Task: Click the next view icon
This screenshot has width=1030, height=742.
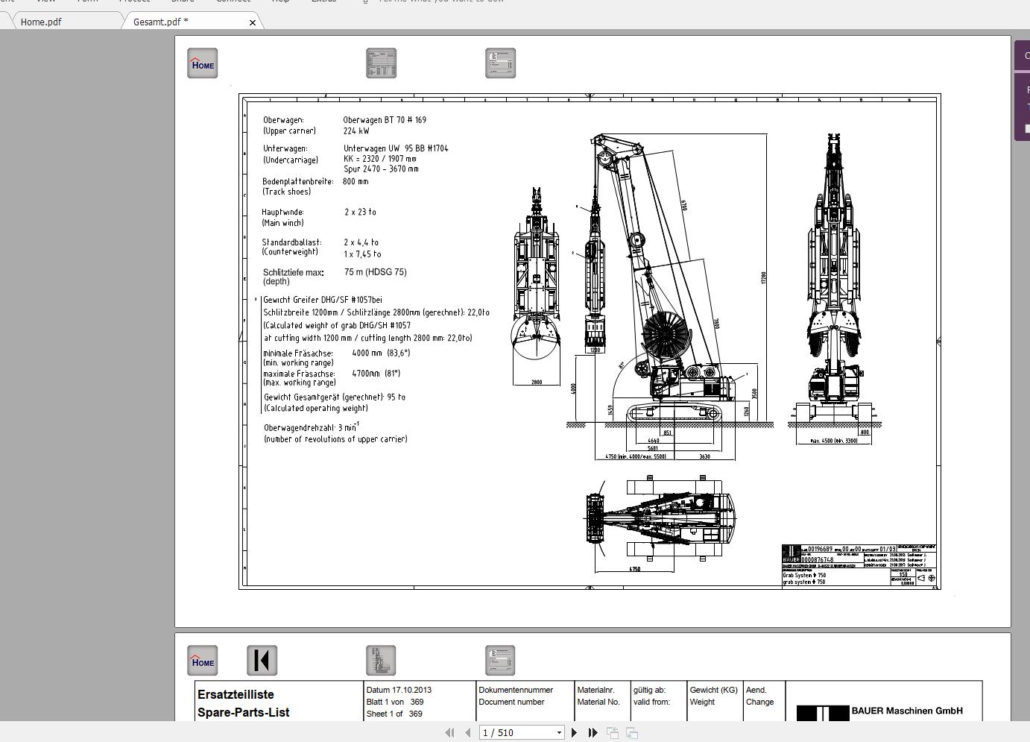Action: point(631,733)
